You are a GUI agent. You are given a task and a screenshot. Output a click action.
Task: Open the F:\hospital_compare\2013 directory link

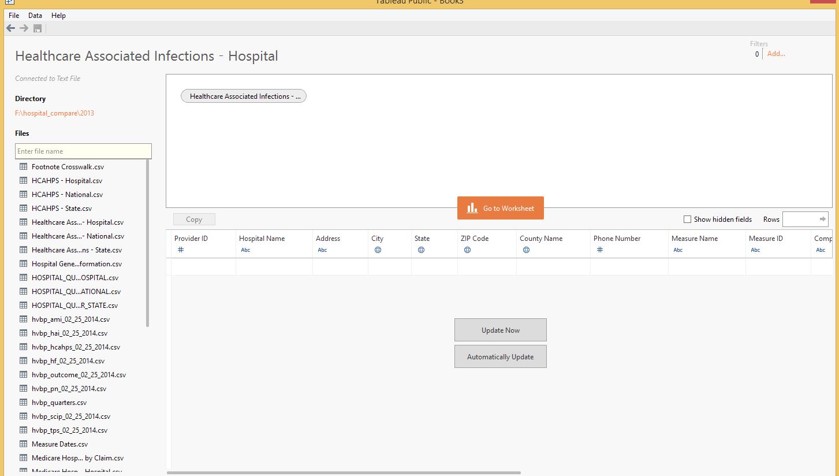pos(54,113)
